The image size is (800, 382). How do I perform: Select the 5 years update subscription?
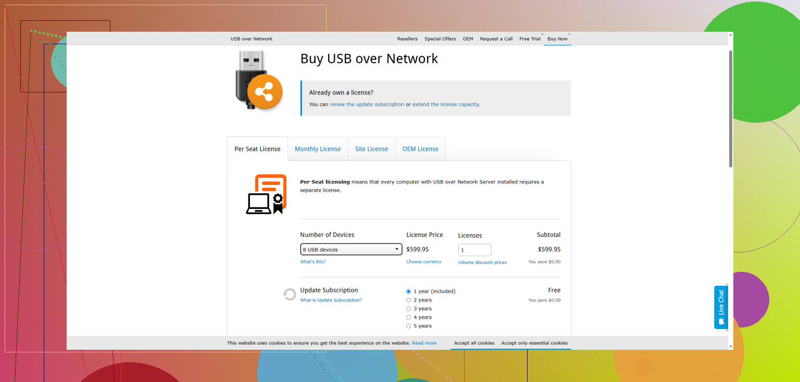408,326
